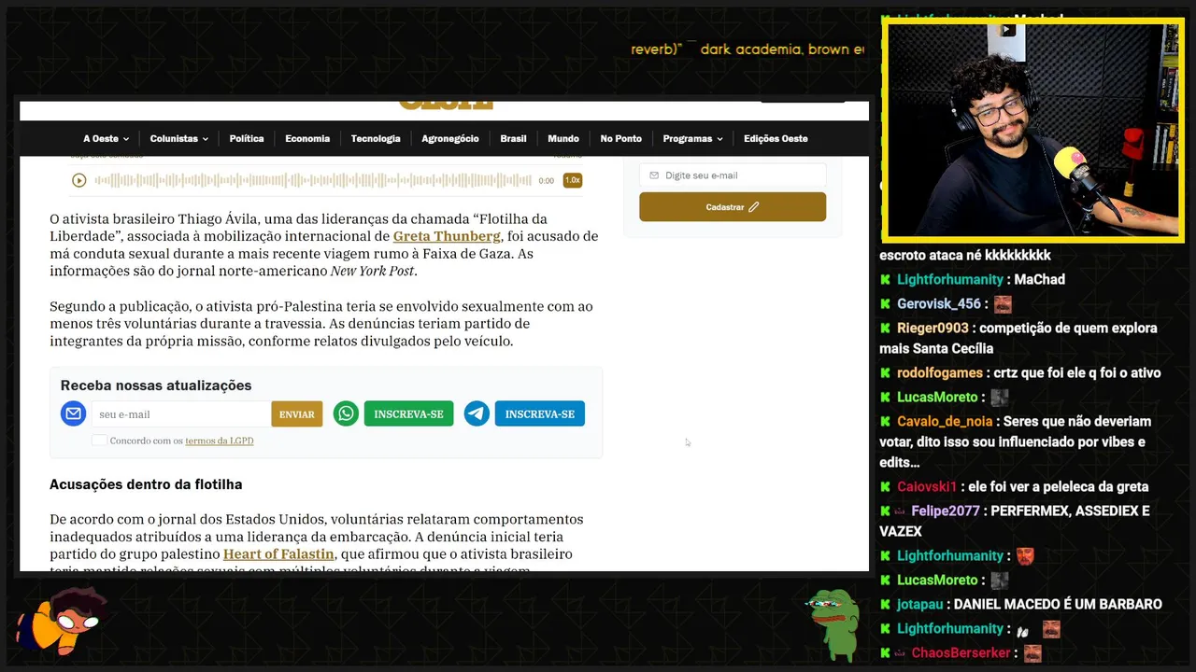Open the No Ponto section

pos(620,138)
